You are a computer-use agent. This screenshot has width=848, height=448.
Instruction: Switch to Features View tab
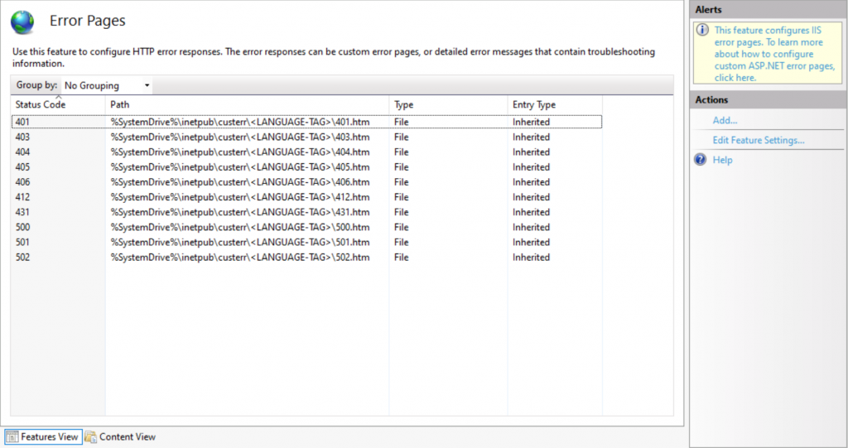pos(43,436)
